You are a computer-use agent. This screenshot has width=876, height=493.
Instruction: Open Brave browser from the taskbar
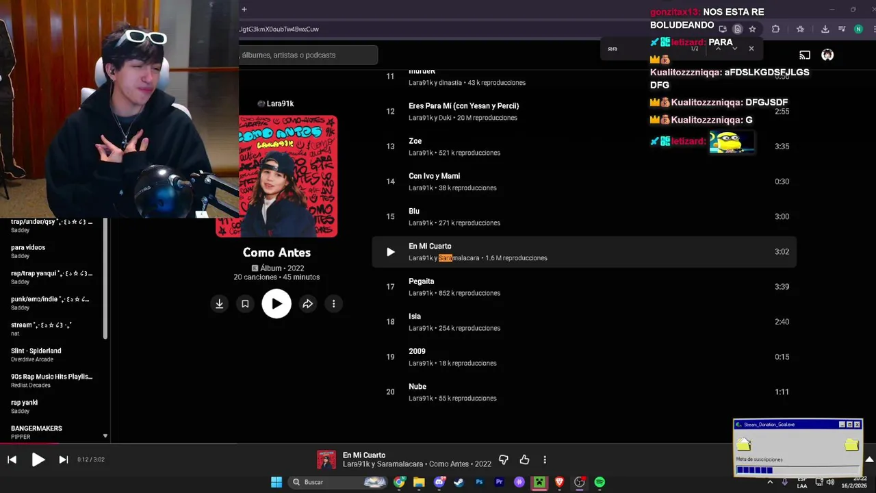(x=559, y=482)
